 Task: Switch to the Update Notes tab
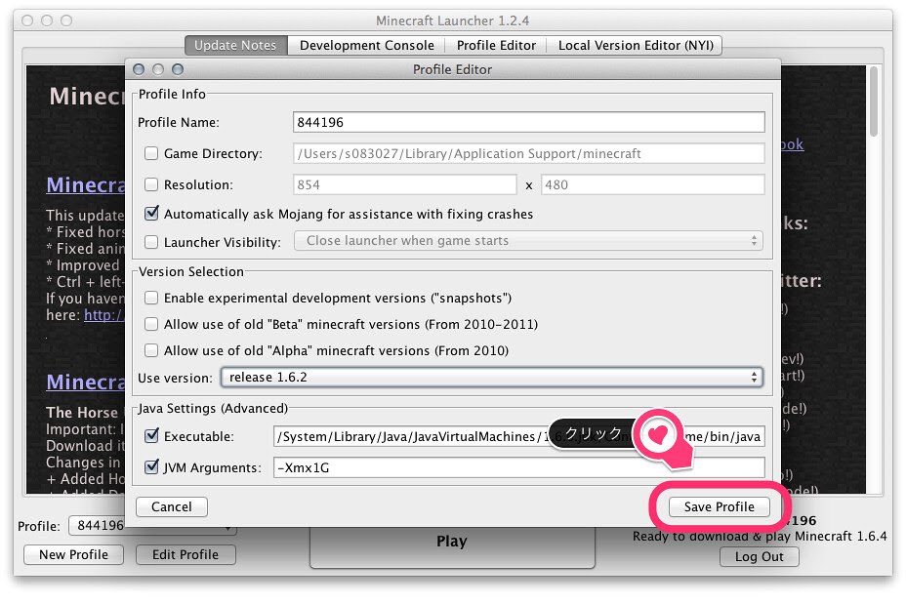(235, 46)
